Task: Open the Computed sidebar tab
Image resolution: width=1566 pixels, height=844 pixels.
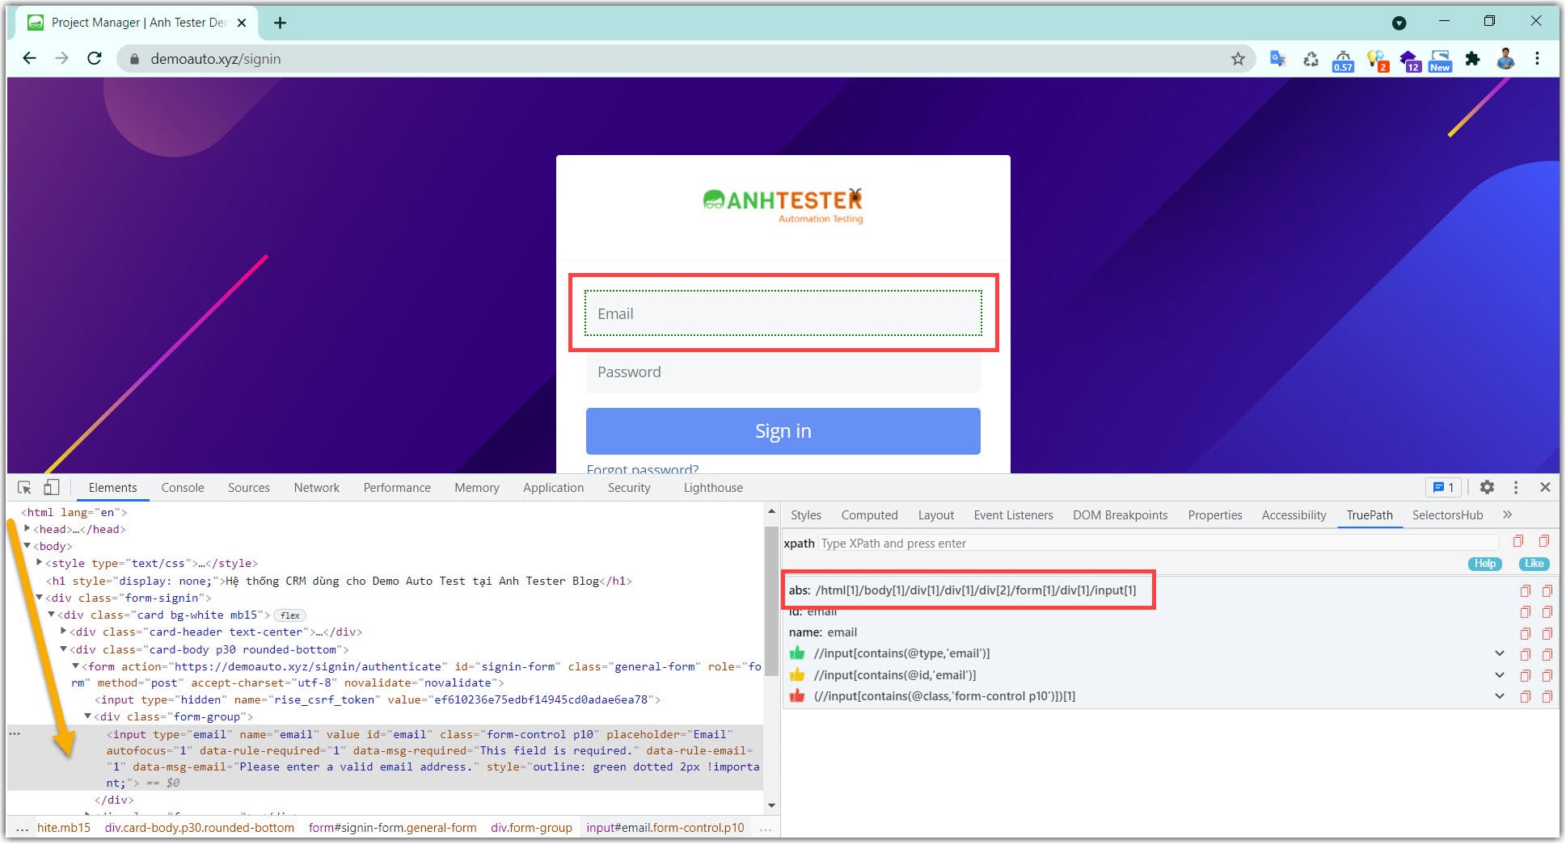Action: coord(869,515)
